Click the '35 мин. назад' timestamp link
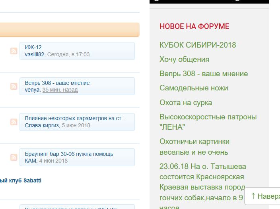 [x=60, y=90]
